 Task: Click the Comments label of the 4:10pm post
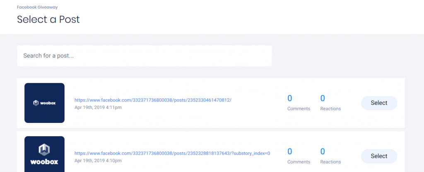[x=299, y=162]
